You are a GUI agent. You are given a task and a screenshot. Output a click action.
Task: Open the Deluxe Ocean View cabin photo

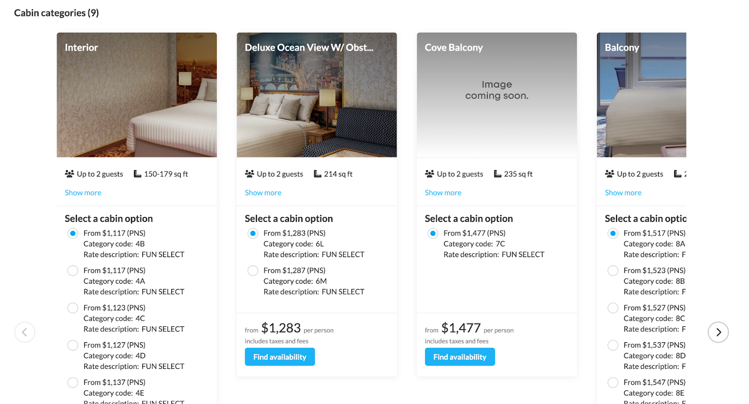(316, 103)
